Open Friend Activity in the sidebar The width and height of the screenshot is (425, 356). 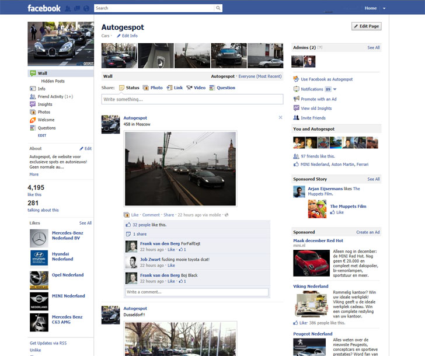click(x=55, y=96)
